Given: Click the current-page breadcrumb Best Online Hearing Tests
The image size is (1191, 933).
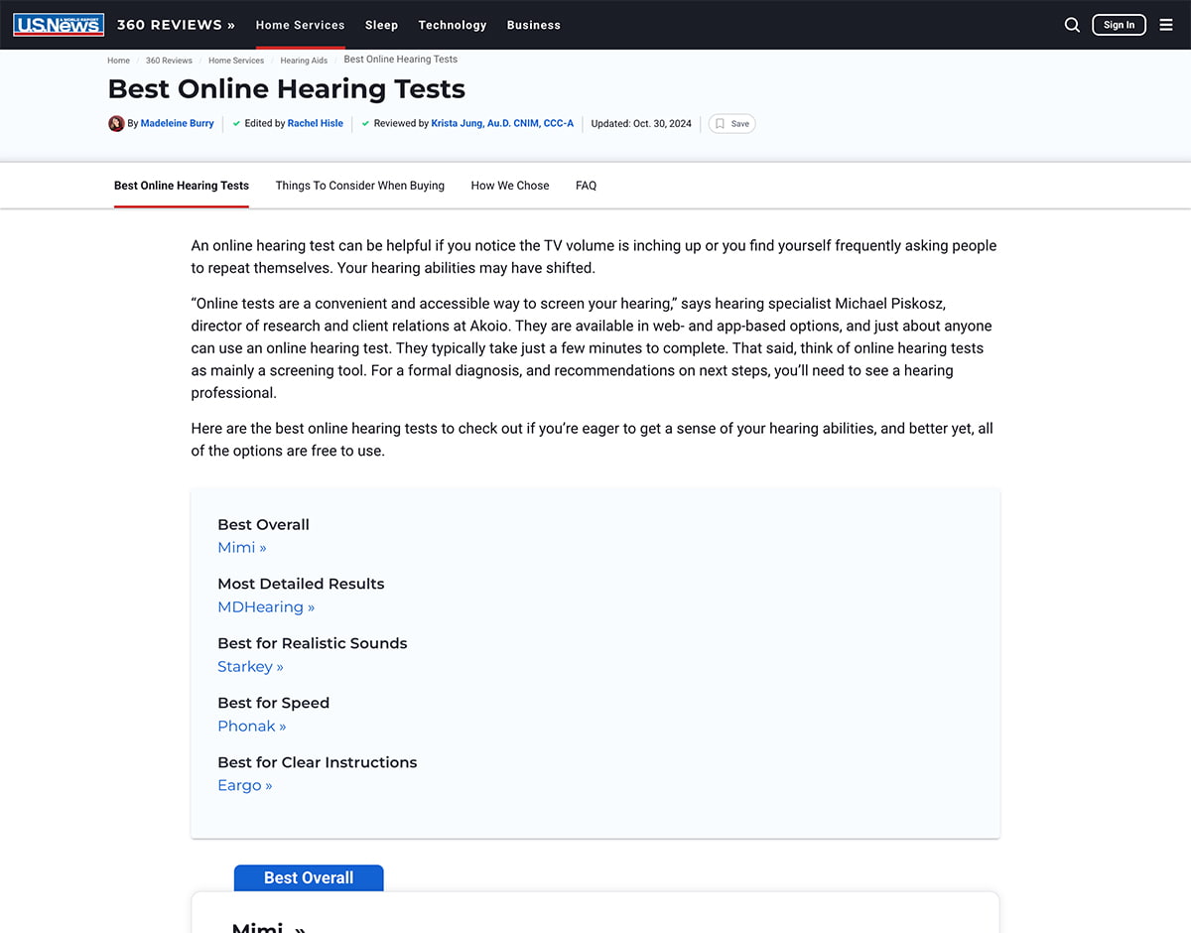Looking at the screenshot, I should tap(401, 60).
